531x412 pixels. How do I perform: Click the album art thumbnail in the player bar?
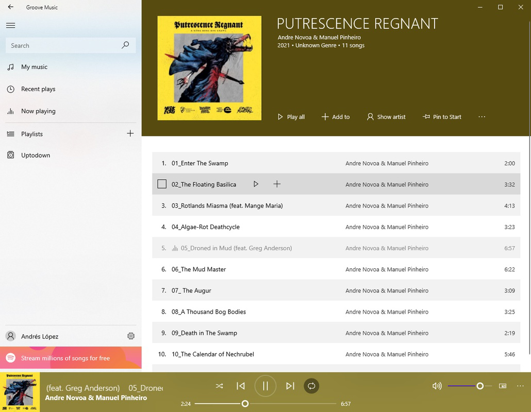[20, 391]
